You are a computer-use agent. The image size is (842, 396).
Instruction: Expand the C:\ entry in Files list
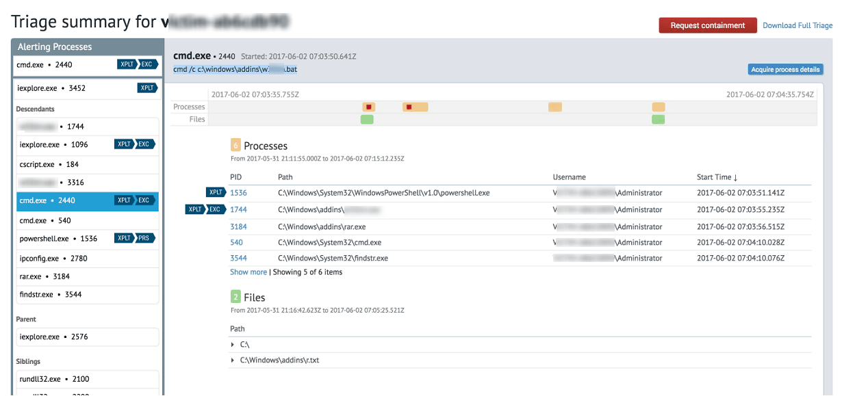233,344
